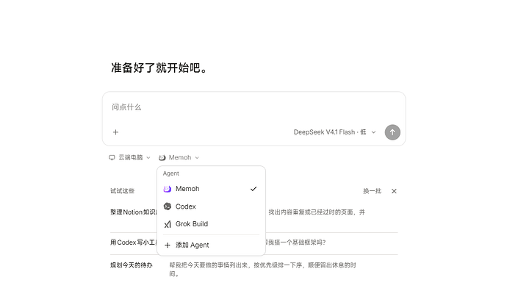The width and height of the screenshot is (507, 302).
Task: Click the 试试这些 label
Action: pyautogui.click(x=122, y=191)
